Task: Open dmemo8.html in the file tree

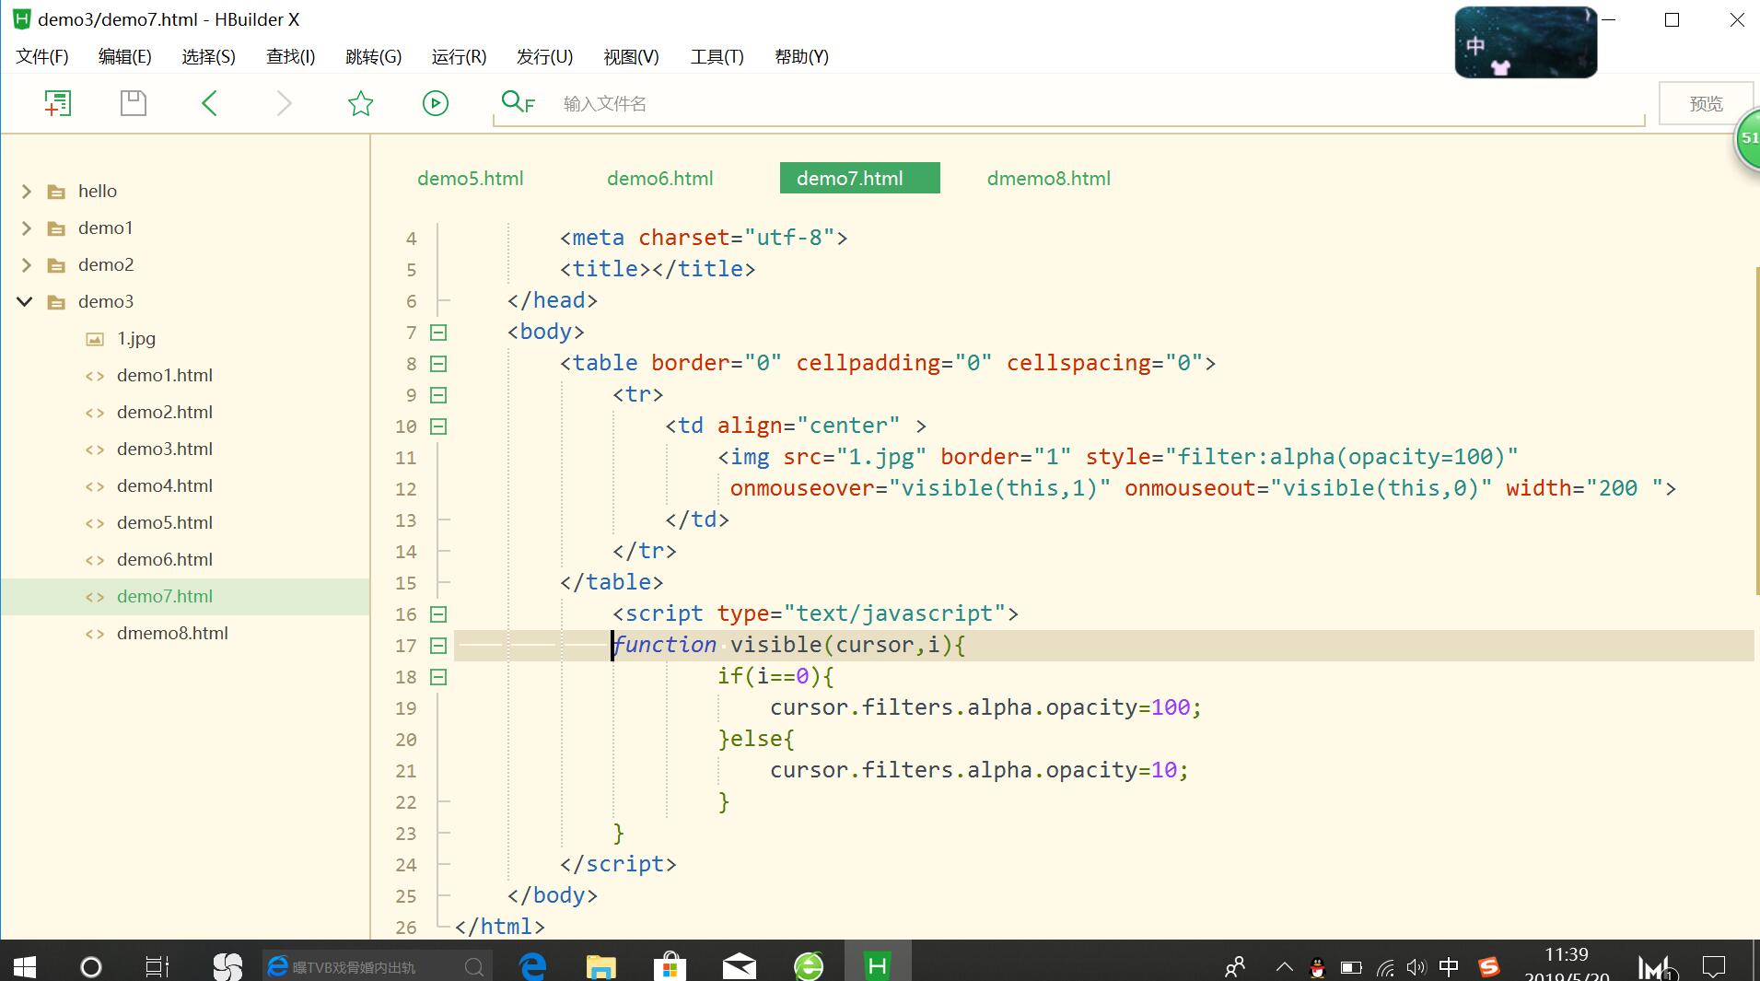Action: coord(172,634)
